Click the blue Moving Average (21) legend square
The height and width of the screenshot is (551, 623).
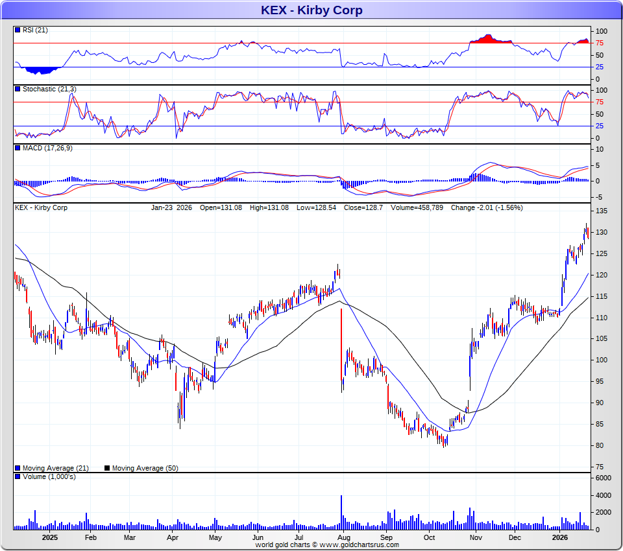[x=18, y=468]
